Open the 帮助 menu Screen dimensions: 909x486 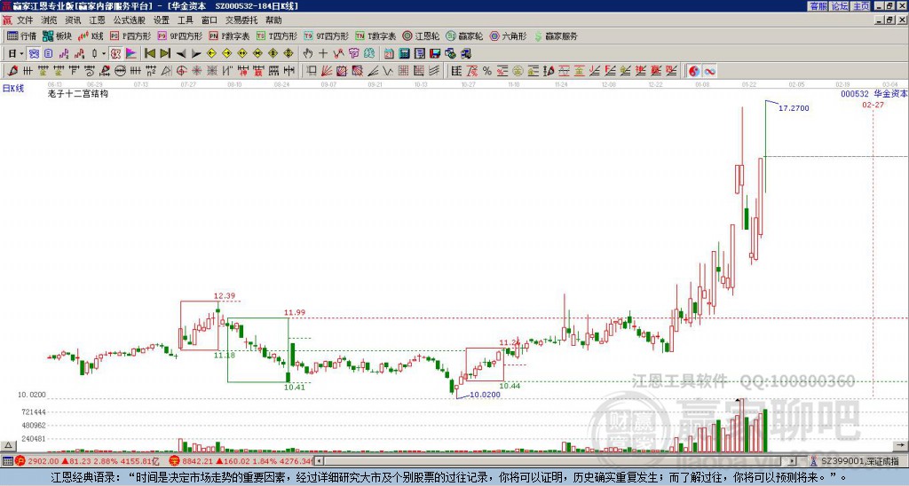coord(273,20)
